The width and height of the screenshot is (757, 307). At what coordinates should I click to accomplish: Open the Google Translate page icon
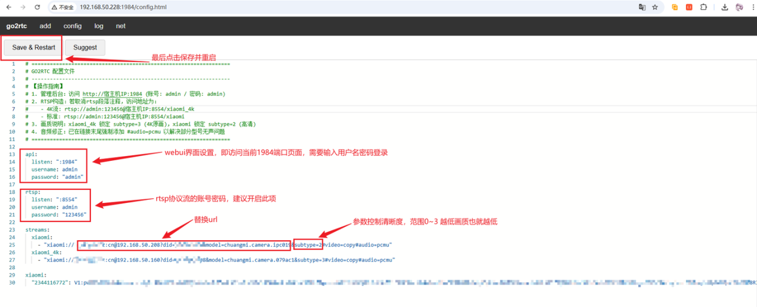tap(642, 7)
